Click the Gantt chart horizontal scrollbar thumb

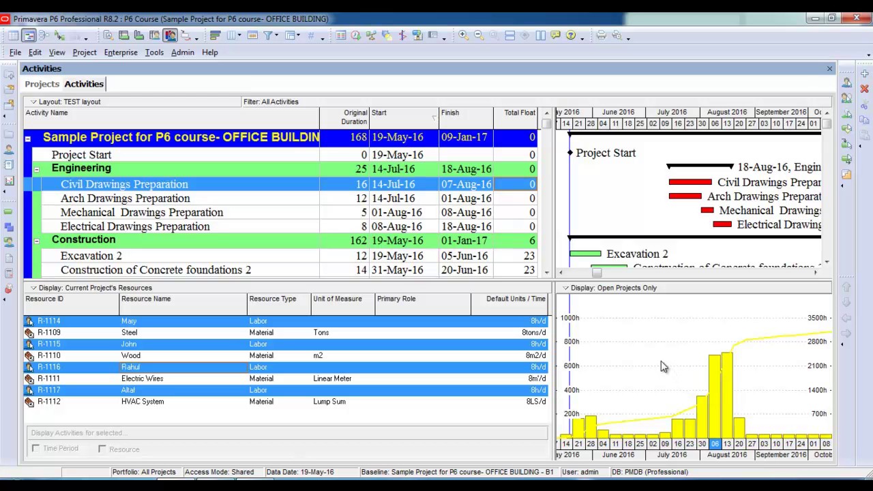[x=597, y=273]
